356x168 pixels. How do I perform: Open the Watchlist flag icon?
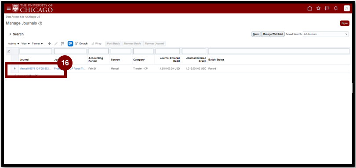pos(327,8)
